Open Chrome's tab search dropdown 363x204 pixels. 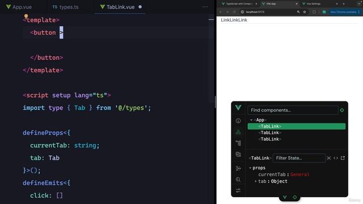(360, 3)
